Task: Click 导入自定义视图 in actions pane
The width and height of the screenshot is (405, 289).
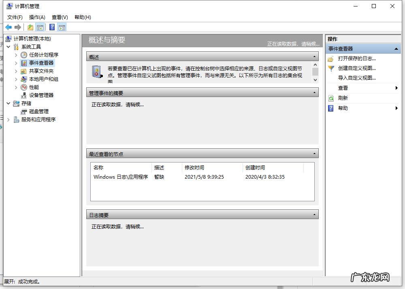Action: click(x=356, y=78)
